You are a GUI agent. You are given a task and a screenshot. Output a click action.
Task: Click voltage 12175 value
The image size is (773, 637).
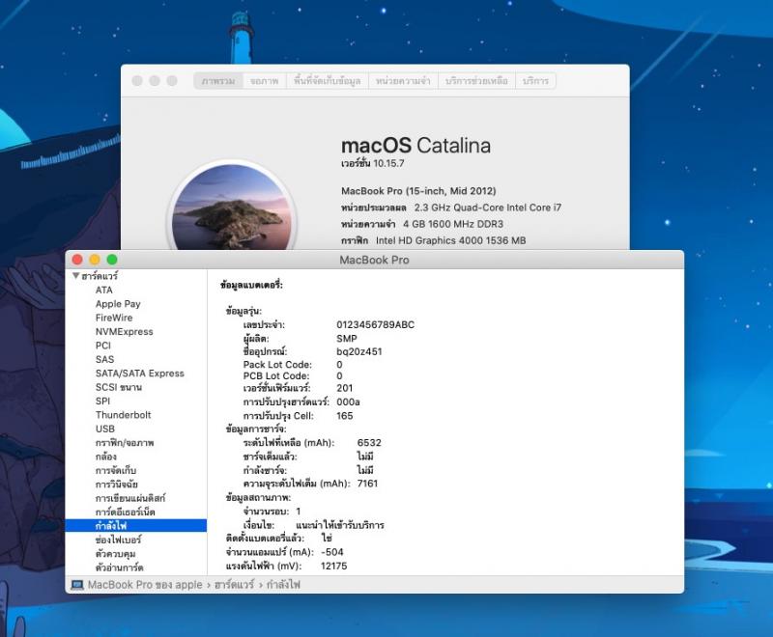point(333,566)
